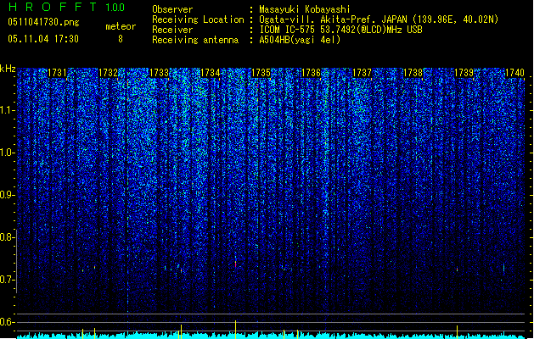
Task: Click the observer name Masayuki Kobayashi
Action: tap(305, 9)
